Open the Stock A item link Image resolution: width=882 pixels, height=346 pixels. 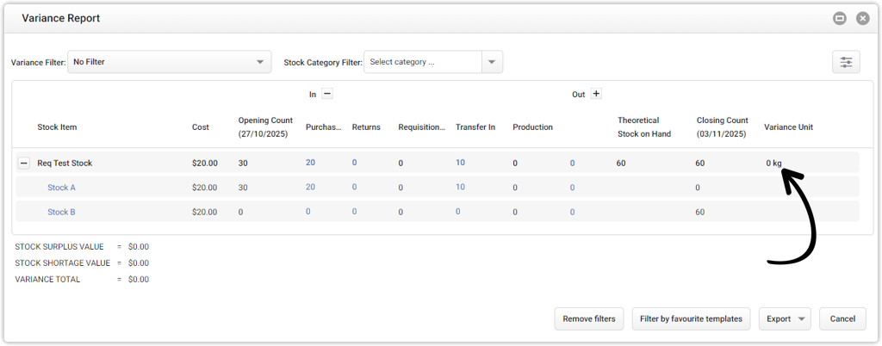61,187
